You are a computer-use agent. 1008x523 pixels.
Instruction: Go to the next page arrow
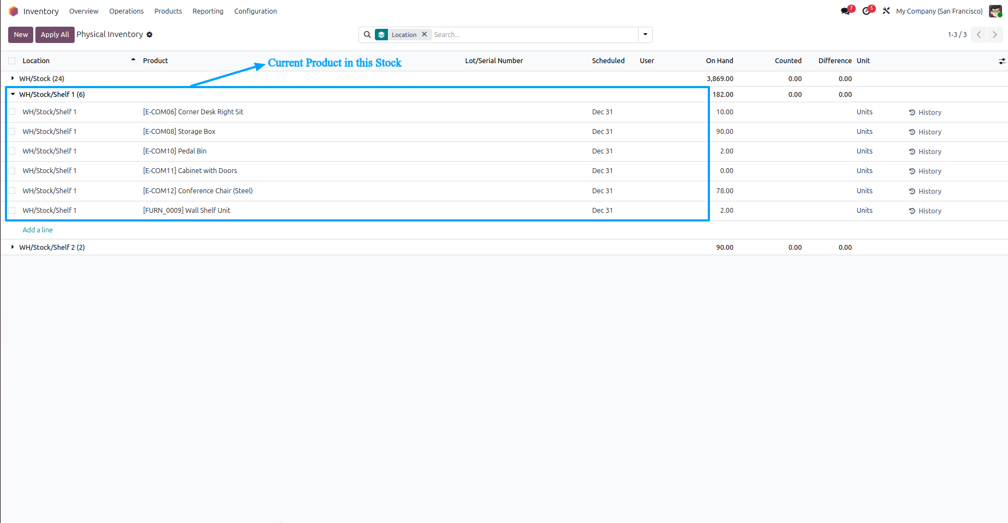[x=995, y=35]
